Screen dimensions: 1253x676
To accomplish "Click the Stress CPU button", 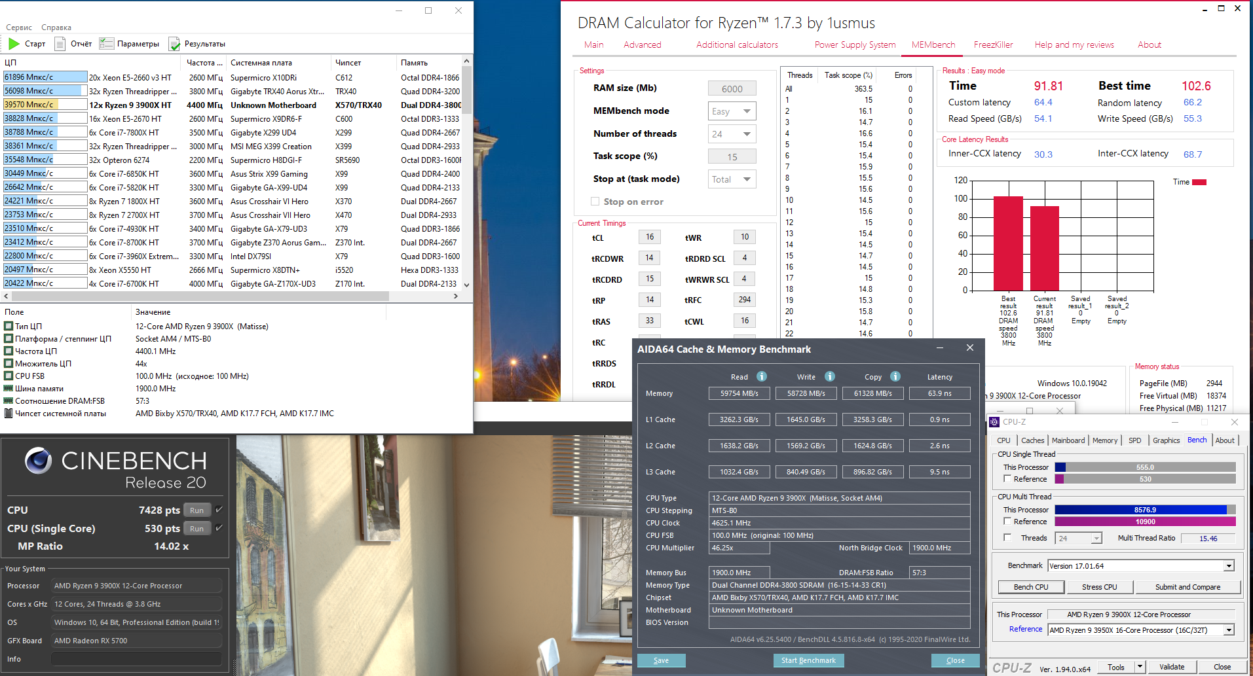I will [1099, 587].
